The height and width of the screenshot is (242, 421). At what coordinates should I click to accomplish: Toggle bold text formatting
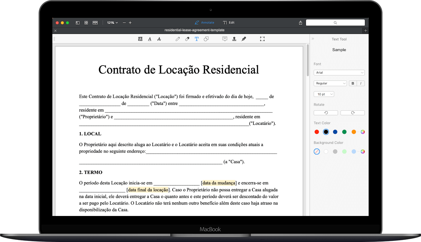tap(353, 83)
